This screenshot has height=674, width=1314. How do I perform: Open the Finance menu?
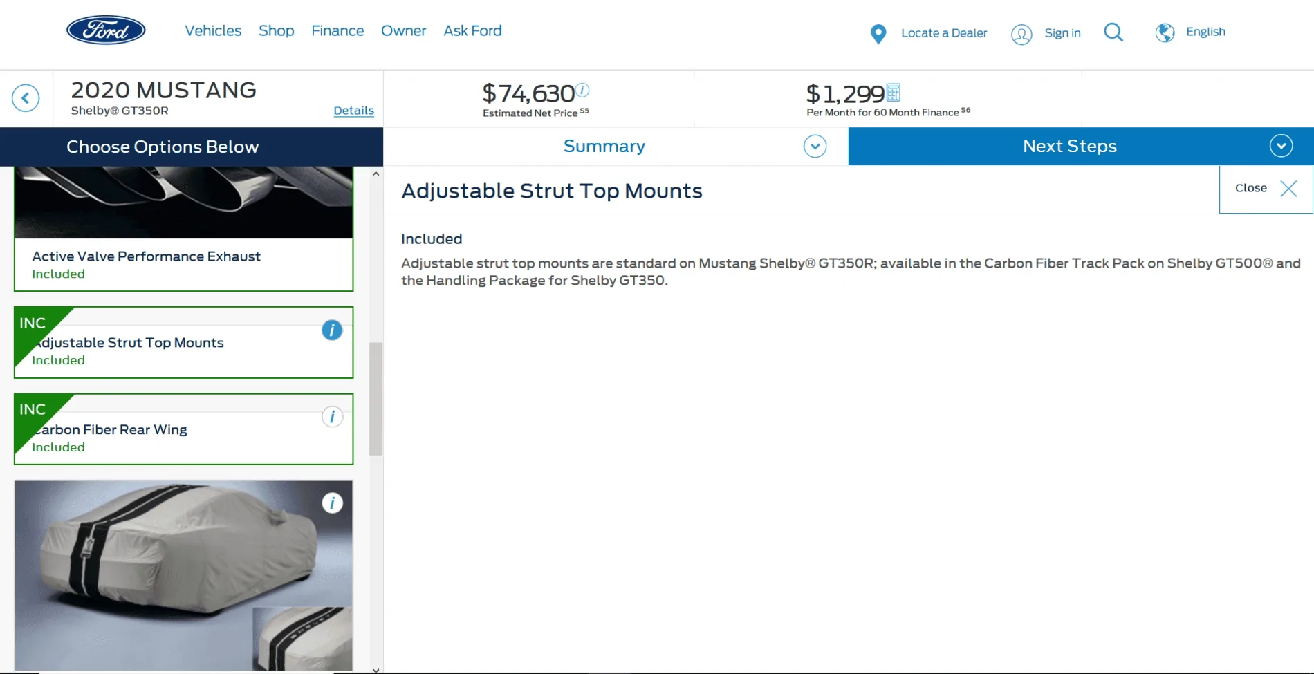[x=337, y=30]
